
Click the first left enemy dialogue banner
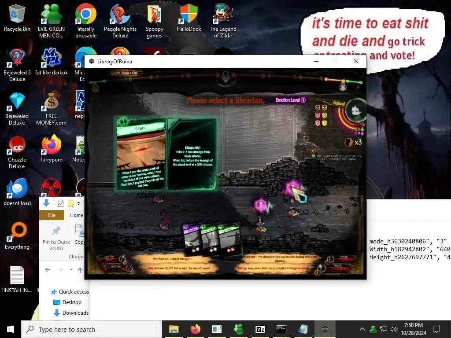[x=173, y=259]
